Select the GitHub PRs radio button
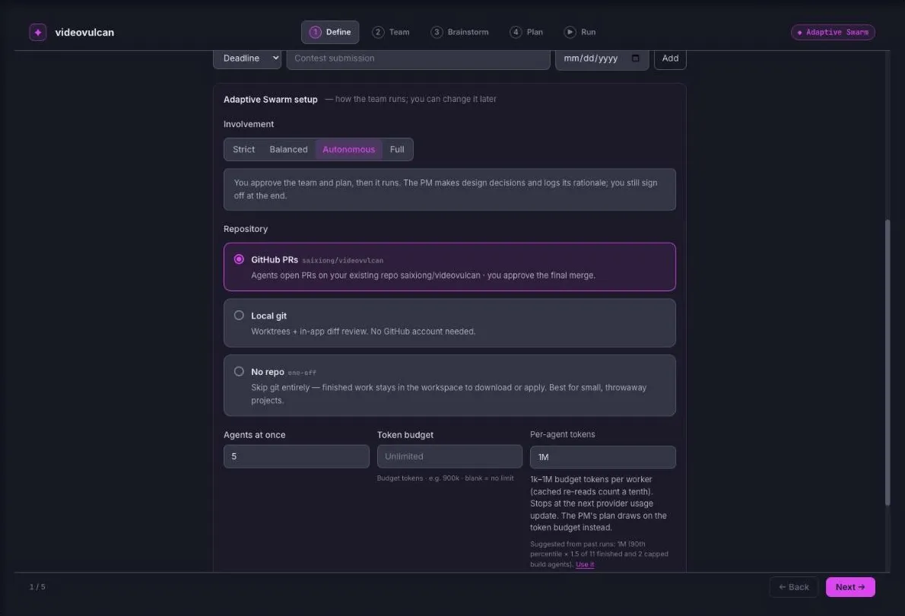Viewport: 905px width, 616px height. [239, 259]
